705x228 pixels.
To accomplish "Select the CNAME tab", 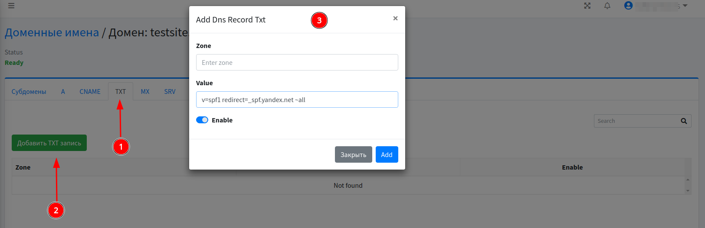I will (90, 92).
